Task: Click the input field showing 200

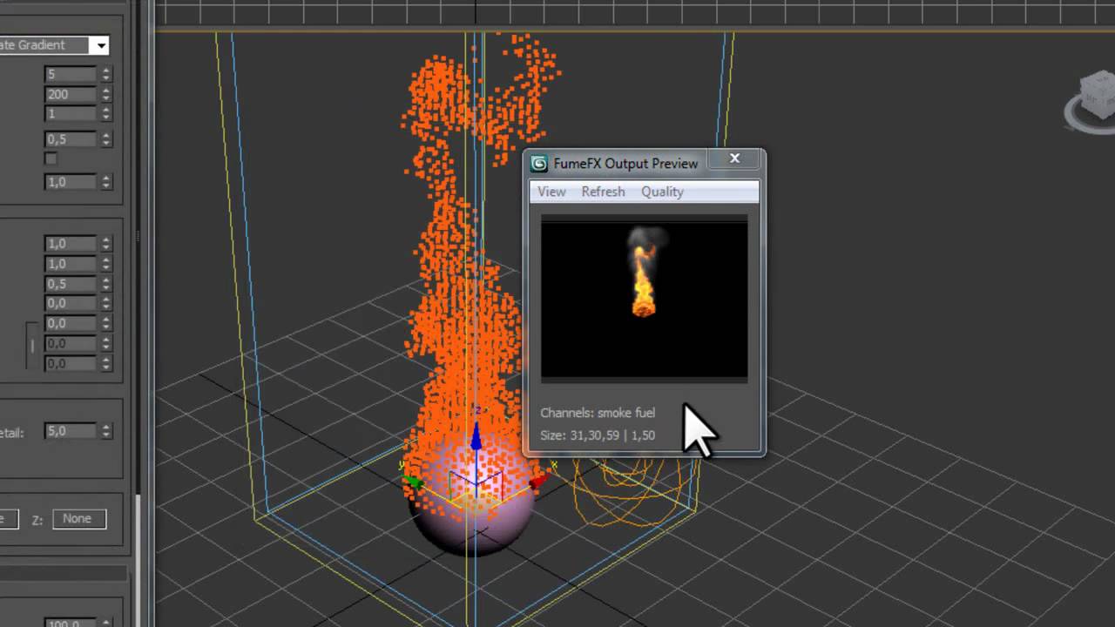Action: [x=71, y=94]
